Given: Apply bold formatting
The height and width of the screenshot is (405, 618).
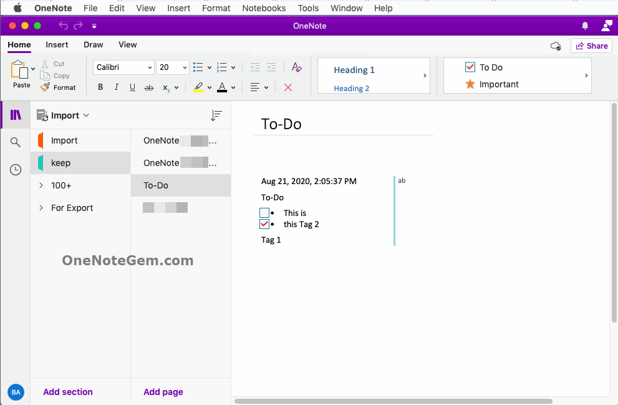Looking at the screenshot, I should coord(100,87).
